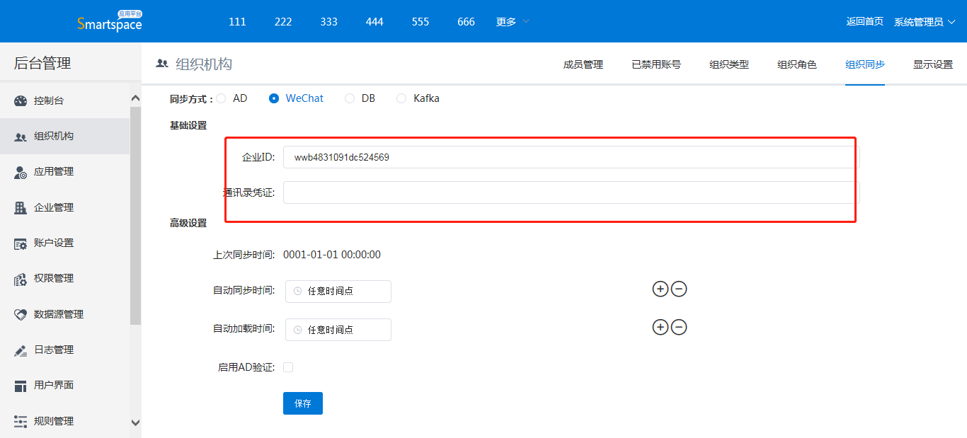Select the Kafka sync method
The image size is (967, 438).
pyautogui.click(x=402, y=98)
